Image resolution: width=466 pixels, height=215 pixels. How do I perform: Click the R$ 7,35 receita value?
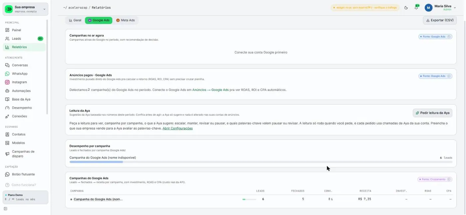[x=364, y=199]
